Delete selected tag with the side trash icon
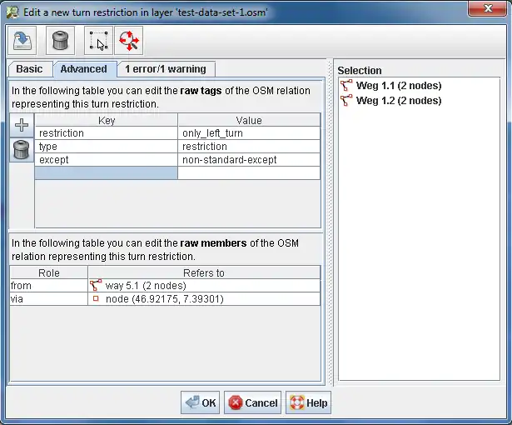Image resolution: width=512 pixels, height=425 pixels. tap(22, 150)
